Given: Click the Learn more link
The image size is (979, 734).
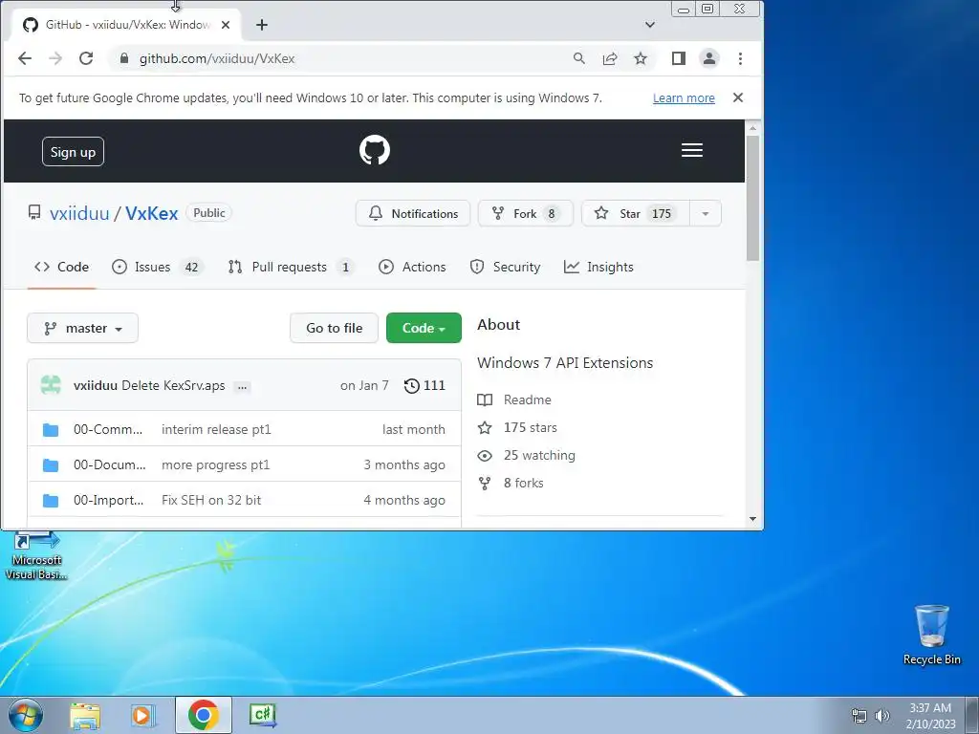Looking at the screenshot, I should (684, 98).
